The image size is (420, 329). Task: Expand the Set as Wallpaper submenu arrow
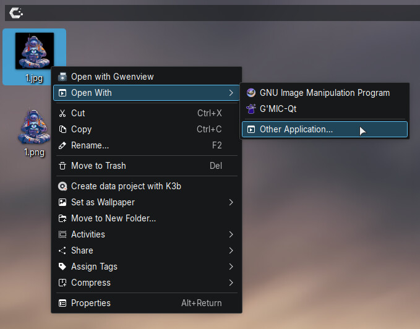pyautogui.click(x=231, y=202)
